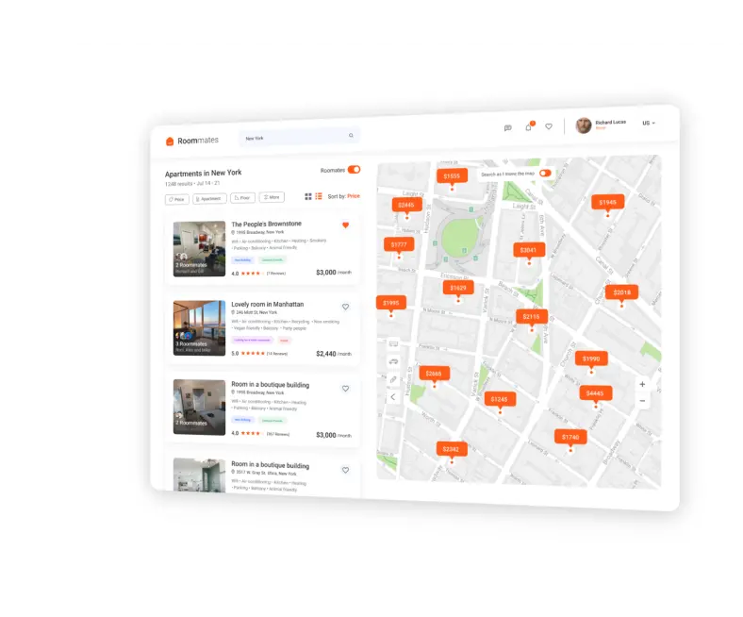Viewport: 743px width, 617px height.
Task: Click the $2,440 /month price text
Action: [334, 354]
